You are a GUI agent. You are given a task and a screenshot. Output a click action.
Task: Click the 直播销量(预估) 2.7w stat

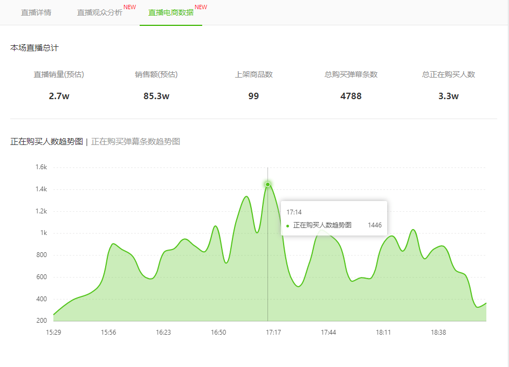59,85
